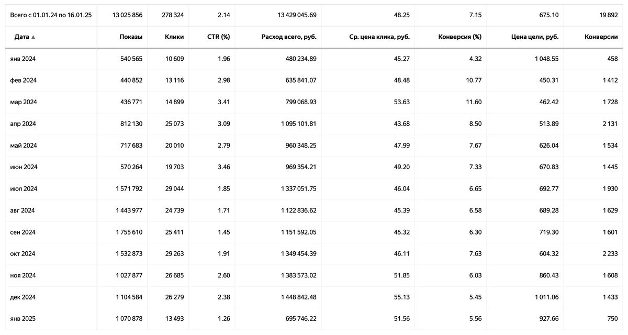Click the апр 2024 row label

coord(23,124)
